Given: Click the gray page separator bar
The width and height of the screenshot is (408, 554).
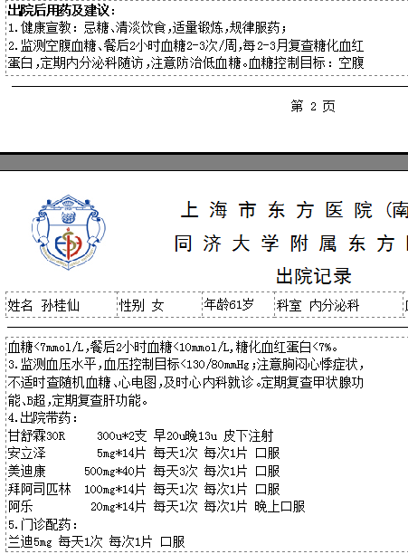Looking at the screenshot, I should click(204, 162).
